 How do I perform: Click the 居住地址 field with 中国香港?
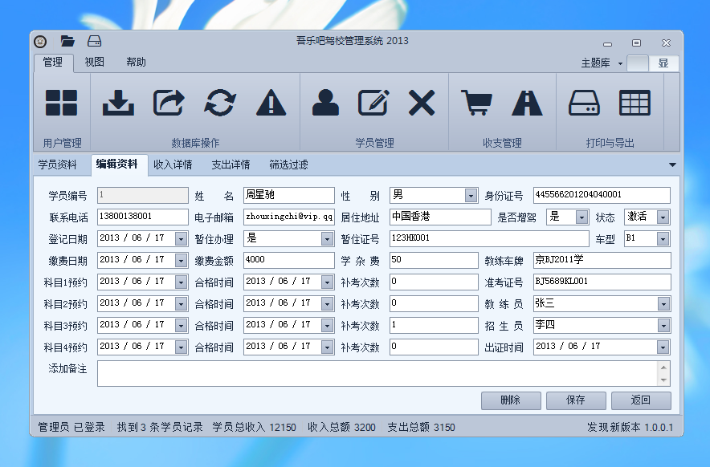(440, 217)
